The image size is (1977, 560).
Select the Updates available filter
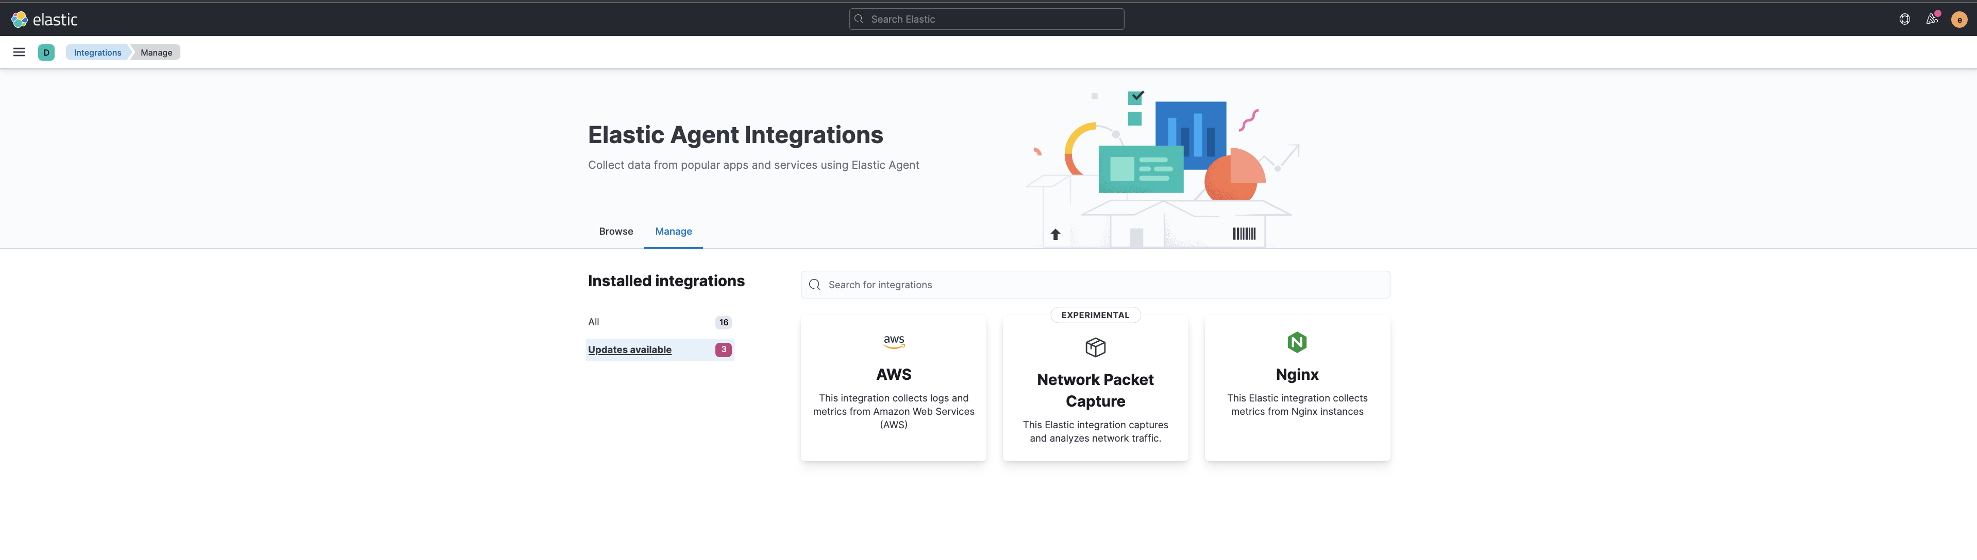[x=629, y=349]
